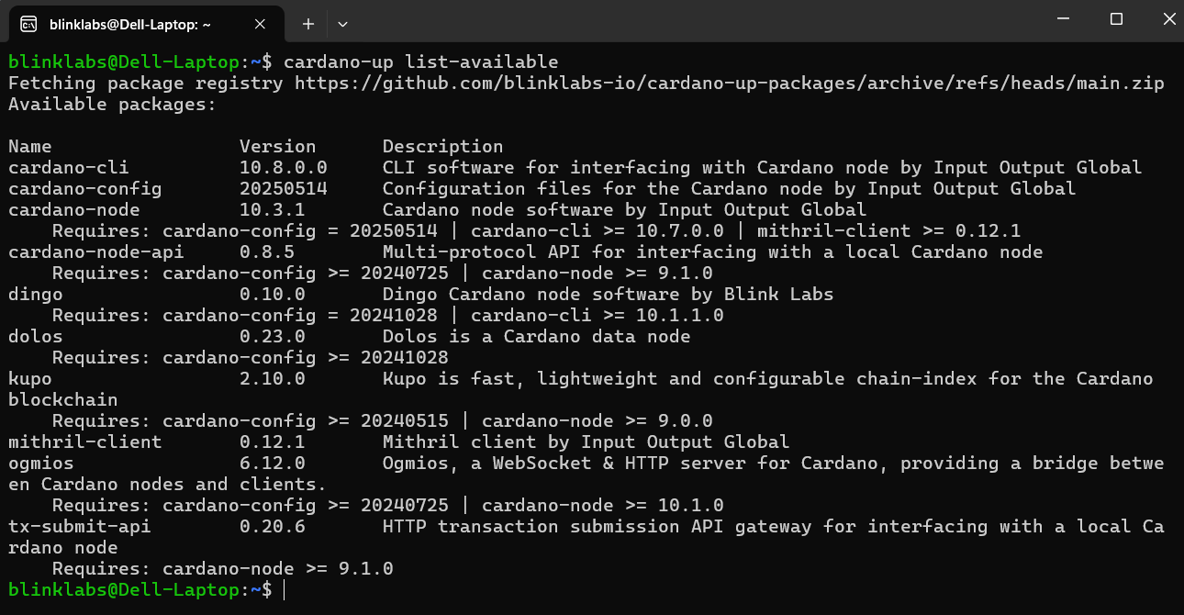Click the terminal icon in the tab
1184x615 pixels.
28,24
